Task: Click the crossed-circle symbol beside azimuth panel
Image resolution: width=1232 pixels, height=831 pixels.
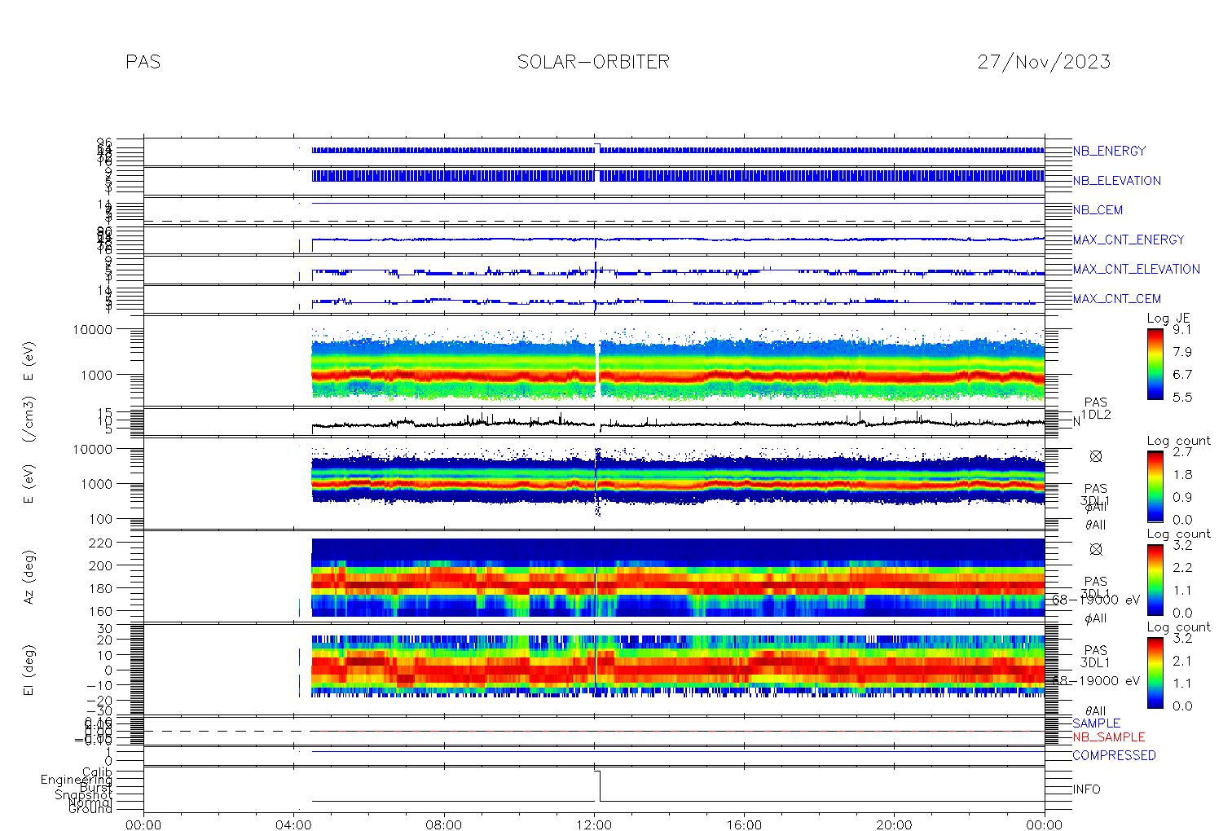Action: (x=1096, y=549)
